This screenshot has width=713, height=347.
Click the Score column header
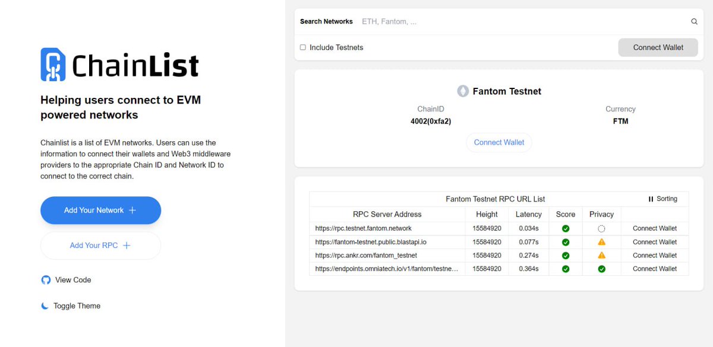point(566,215)
